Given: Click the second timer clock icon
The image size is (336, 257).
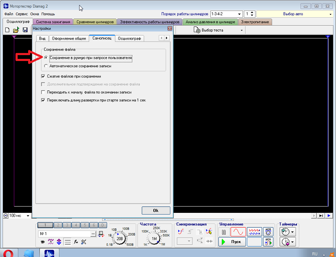Looking at the screenshot, I should (x=285, y=242).
